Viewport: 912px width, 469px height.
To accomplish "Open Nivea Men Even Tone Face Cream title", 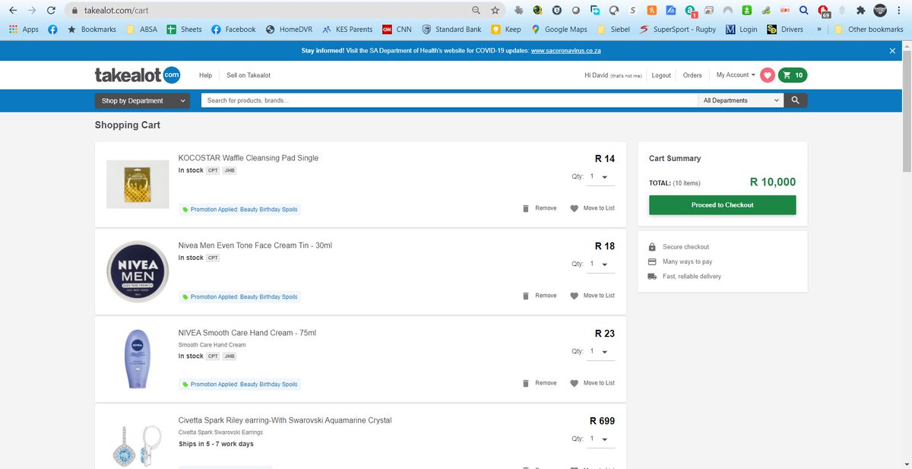I will 255,246.
